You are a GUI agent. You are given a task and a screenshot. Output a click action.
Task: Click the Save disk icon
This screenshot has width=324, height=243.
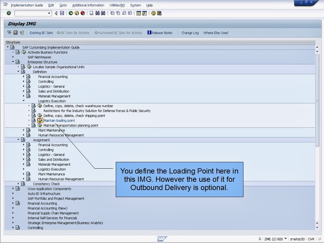pos(62,13)
